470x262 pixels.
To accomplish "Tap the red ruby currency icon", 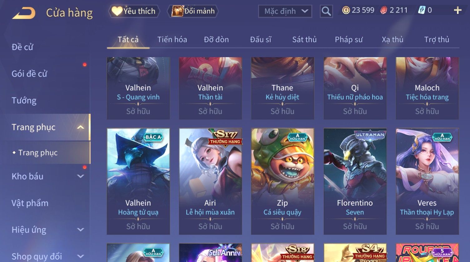I will click(x=384, y=10).
